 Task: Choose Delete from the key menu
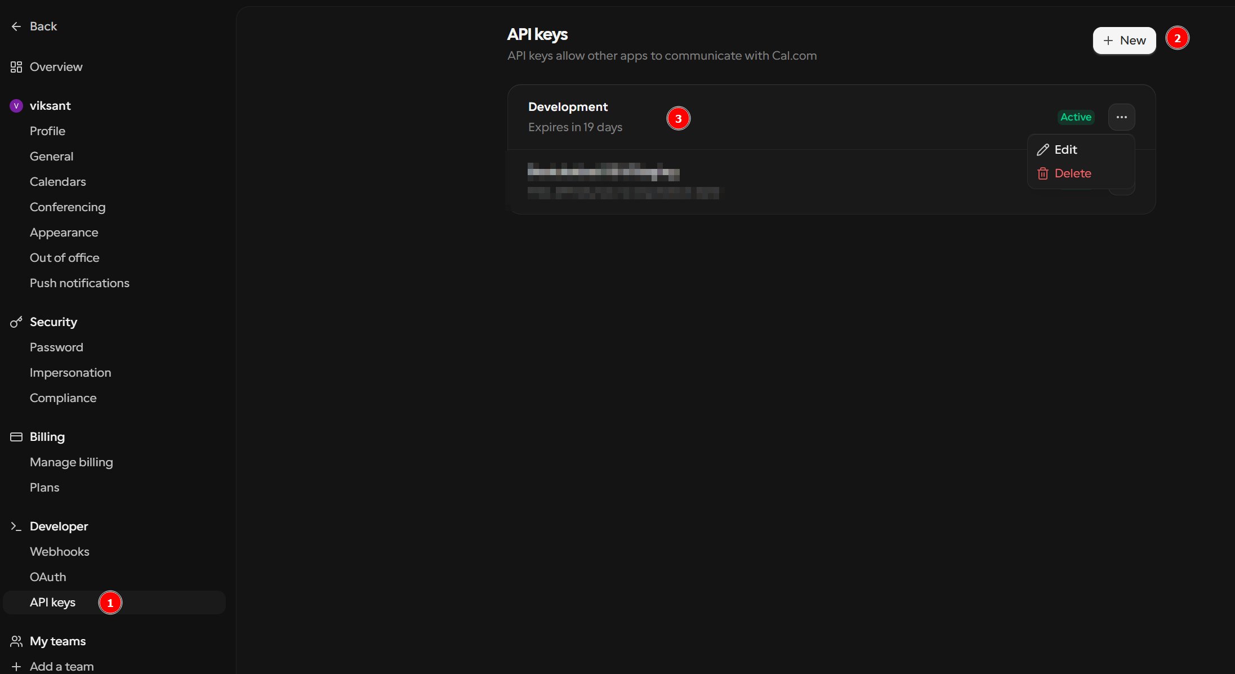click(1081, 173)
